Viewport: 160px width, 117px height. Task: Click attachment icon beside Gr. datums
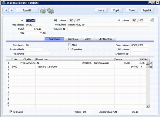[x=152, y=20]
